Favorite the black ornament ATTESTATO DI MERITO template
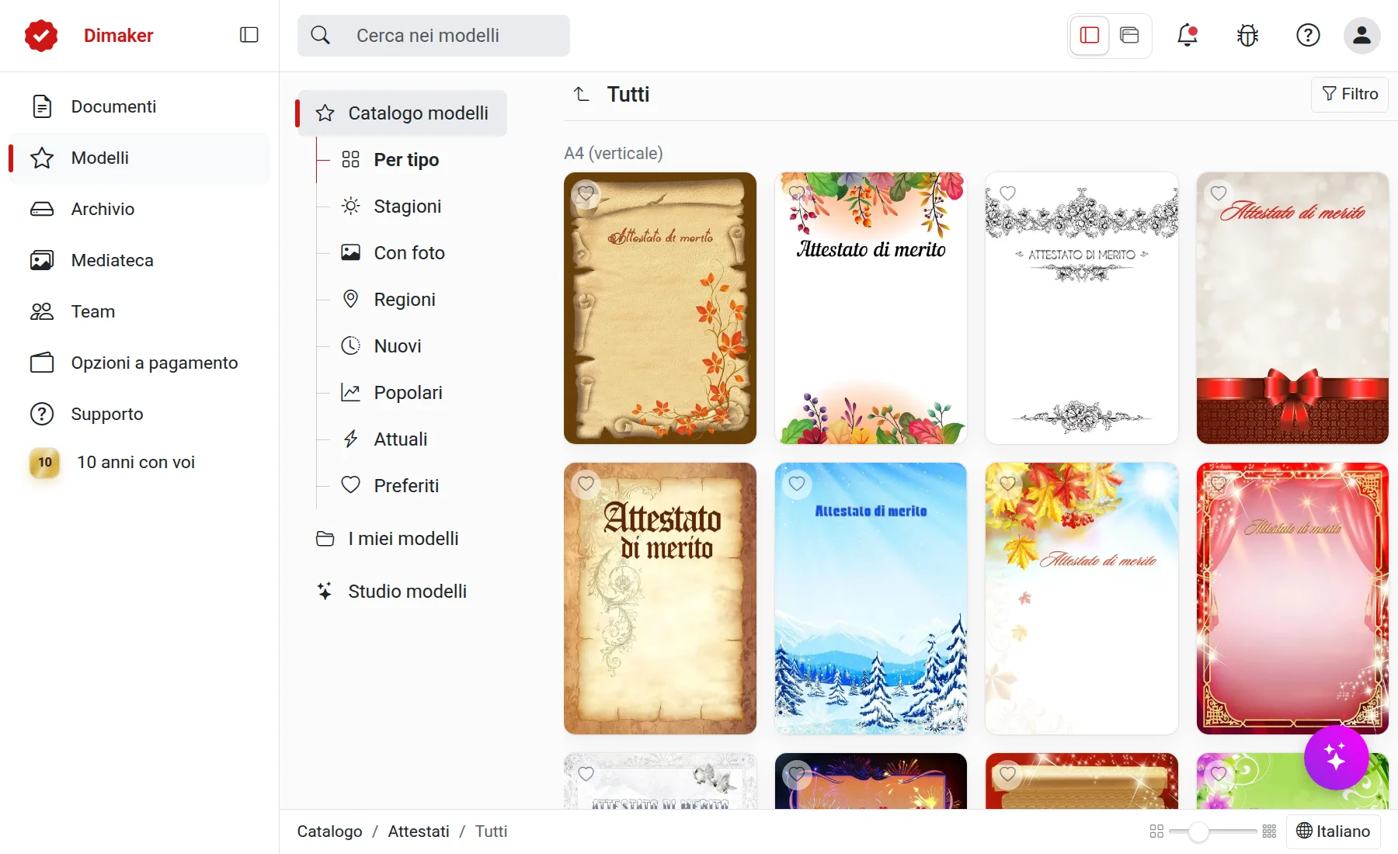The height and width of the screenshot is (854, 1398). pyautogui.click(x=1007, y=193)
